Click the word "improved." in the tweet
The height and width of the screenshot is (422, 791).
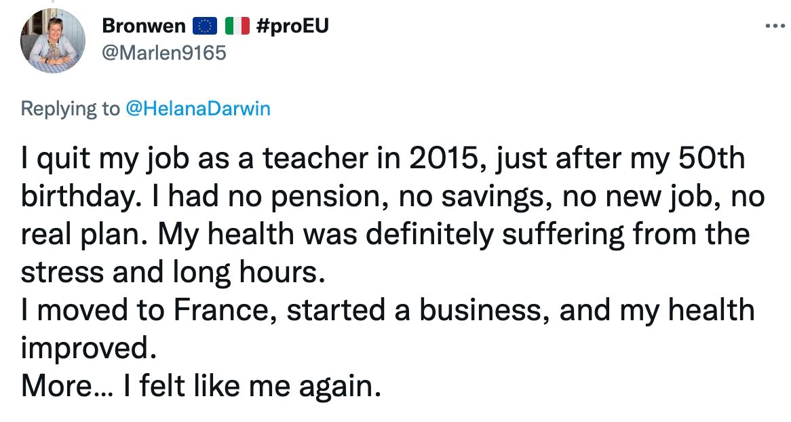(x=84, y=348)
